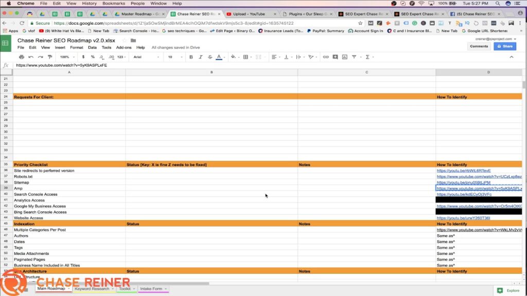The width and height of the screenshot is (527, 296).
Task: Print the spreadsheet with the printer icon
Action: click(22, 57)
